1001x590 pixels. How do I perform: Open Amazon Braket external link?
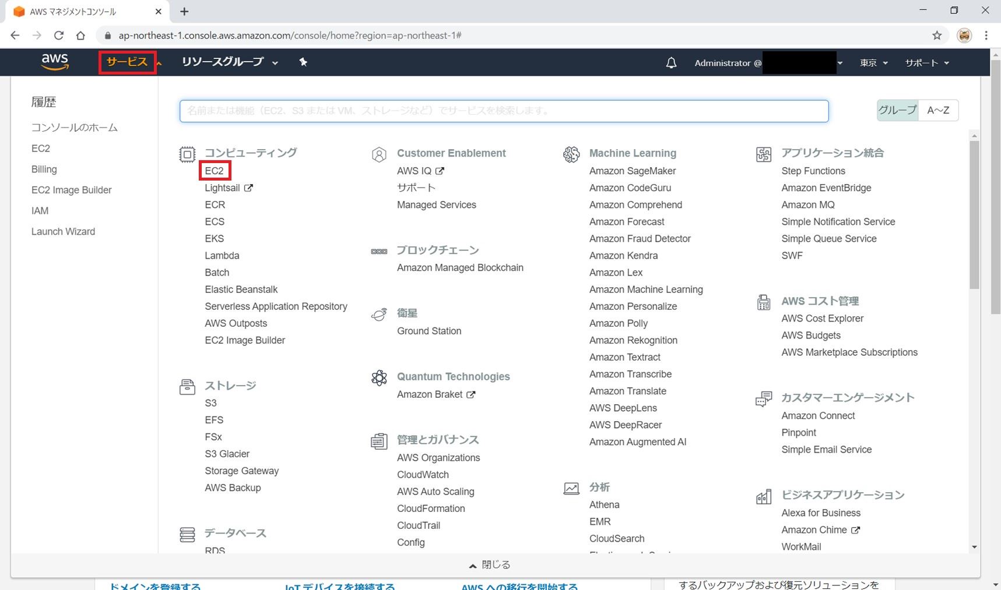pos(436,394)
